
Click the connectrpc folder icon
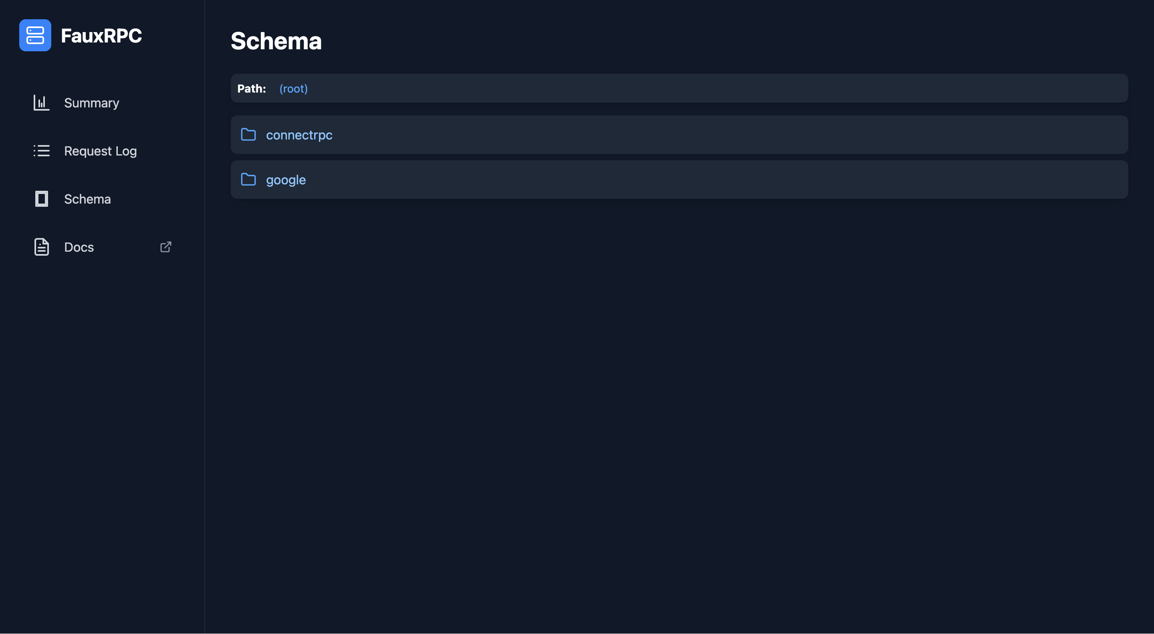click(x=248, y=134)
